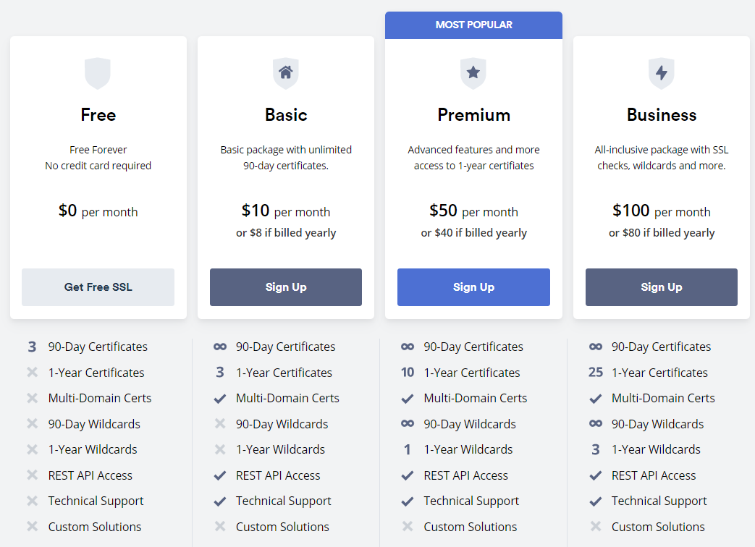Click checkmark beside Business Multi-Domain Certs
Viewport: 755px width, 547px height.
596,399
